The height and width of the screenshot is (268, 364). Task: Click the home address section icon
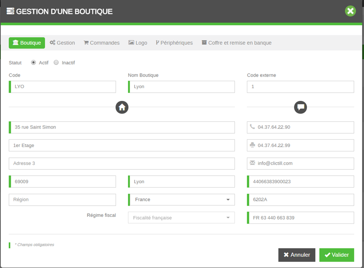coord(122,107)
